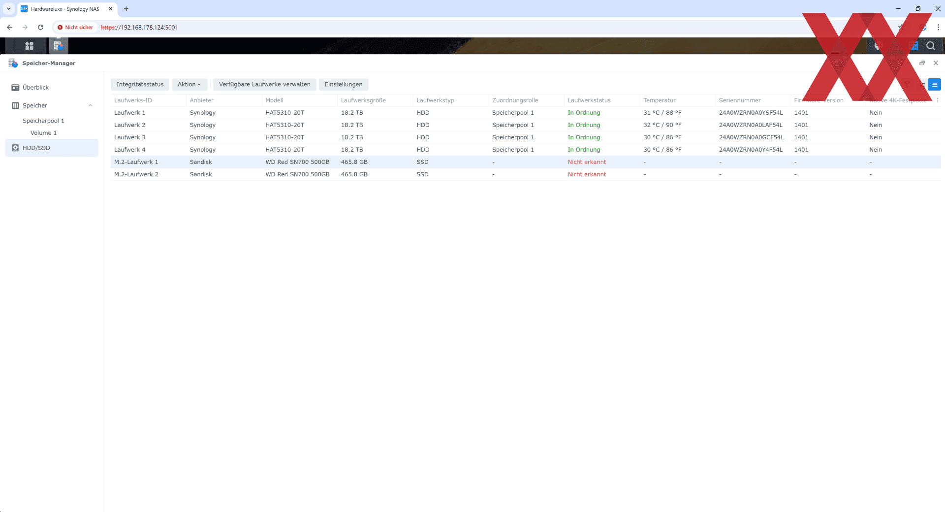Open the Chrome three-dot menu
Image resolution: width=945 pixels, height=512 pixels.
pos(938,28)
